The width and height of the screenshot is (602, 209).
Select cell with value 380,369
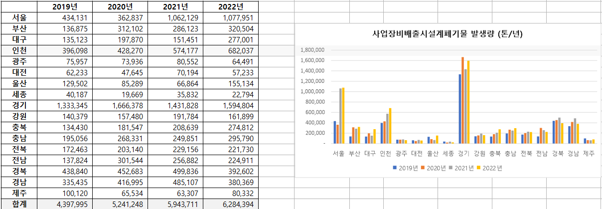pos(231,182)
